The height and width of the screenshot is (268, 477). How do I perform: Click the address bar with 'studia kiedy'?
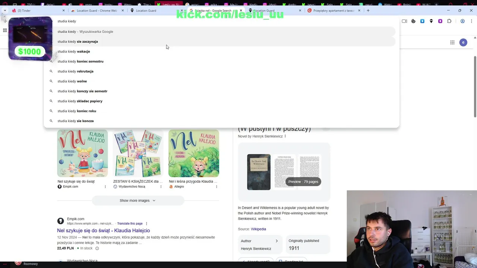pos(221,21)
